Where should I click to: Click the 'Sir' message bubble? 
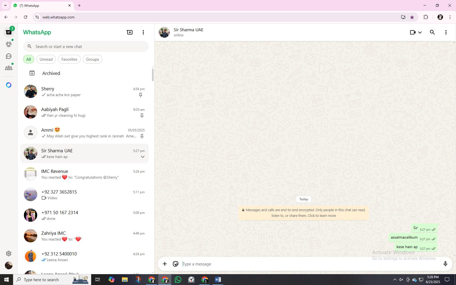tap(424, 228)
